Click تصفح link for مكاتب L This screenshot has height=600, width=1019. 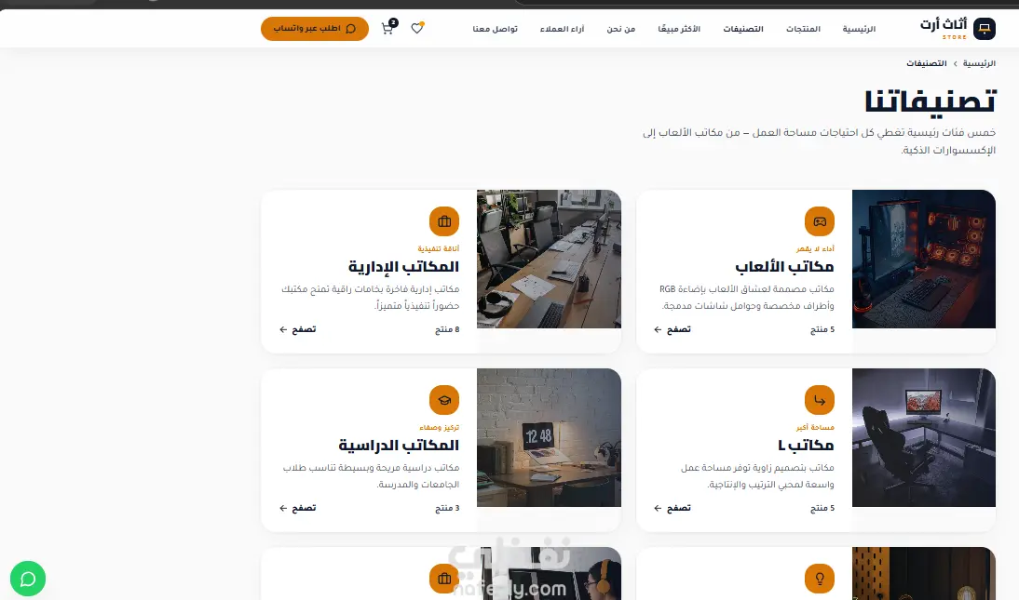pyautogui.click(x=673, y=508)
